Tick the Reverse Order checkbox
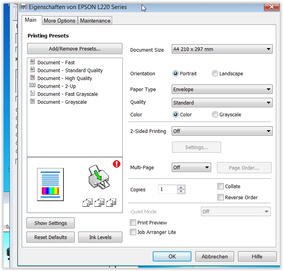The width and height of the screenshot is (283, 271). click(221, 198)
